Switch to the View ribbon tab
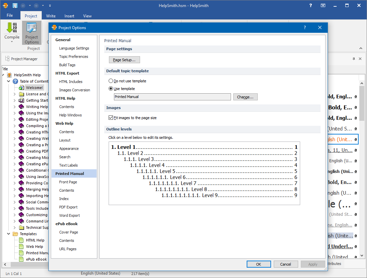 pyautogui.click(x=87, y=16)
